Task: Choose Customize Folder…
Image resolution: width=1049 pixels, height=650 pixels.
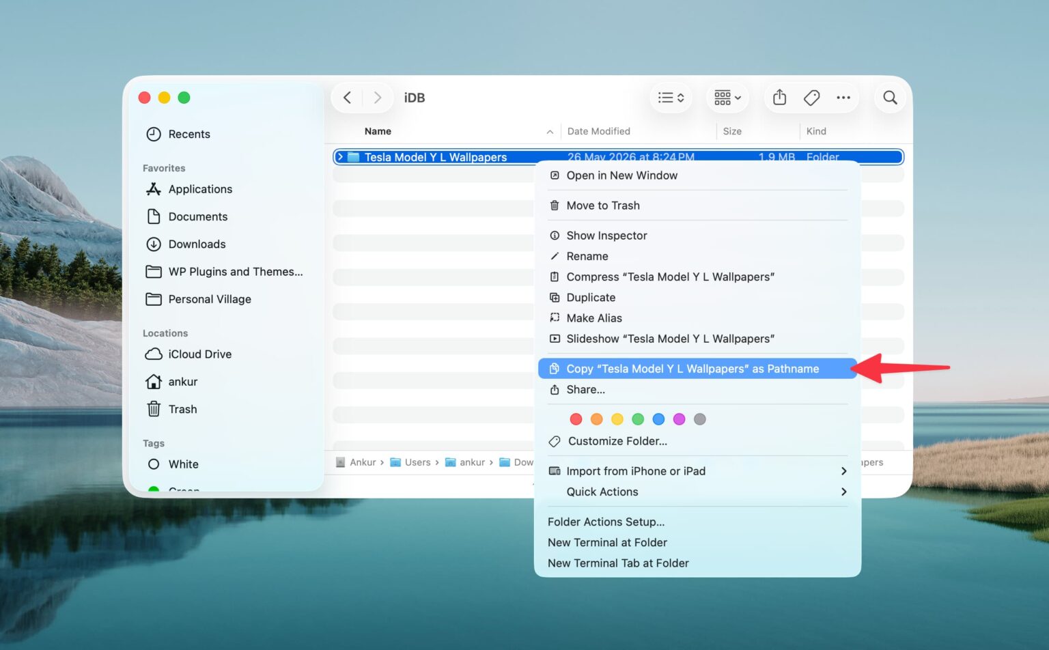Action: [x=697, y=441]
